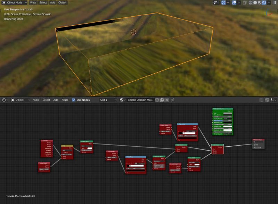Open the Add menu in the viewport
This screenshot has height=204, width=278.
52,2
